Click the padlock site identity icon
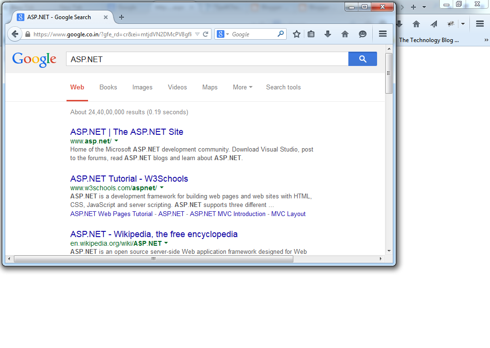 [x=28, y=34]
